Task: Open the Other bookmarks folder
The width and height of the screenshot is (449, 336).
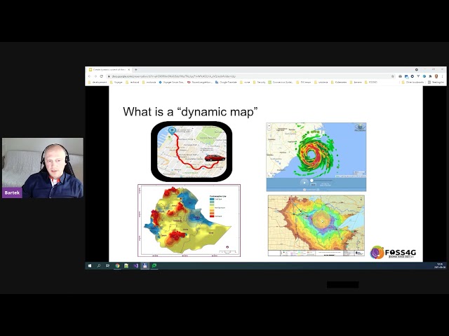Action: tap(413, 83)
